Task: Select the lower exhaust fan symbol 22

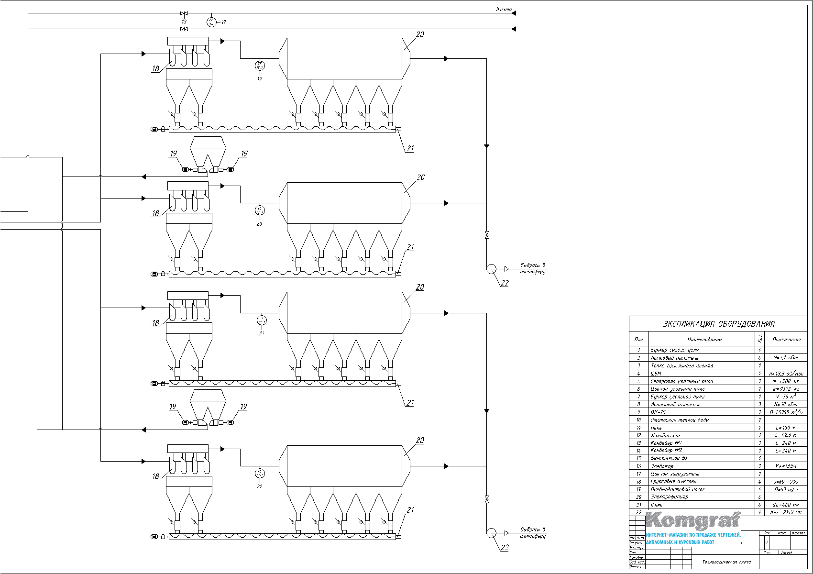Action: (491, 533)
